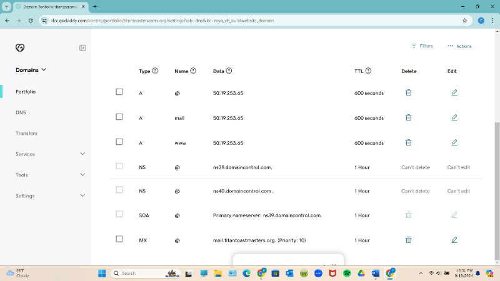Open the tab search dropdown arrow
Screen dimensions: 500x281
(6, 6)
